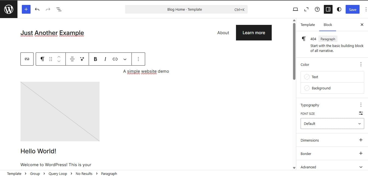The width and height of the screenshot is (368, 176).
Task: Apply bold formatting in block toolbar
Action: [95, 59]
